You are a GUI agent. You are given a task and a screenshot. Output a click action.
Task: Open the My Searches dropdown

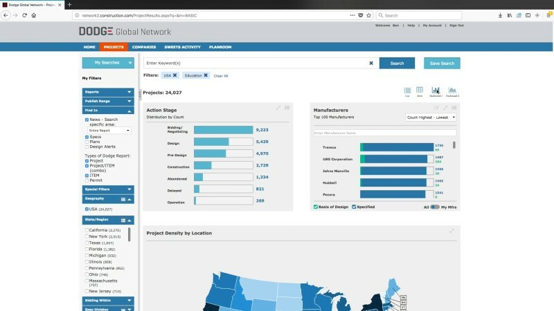[108, 63]
